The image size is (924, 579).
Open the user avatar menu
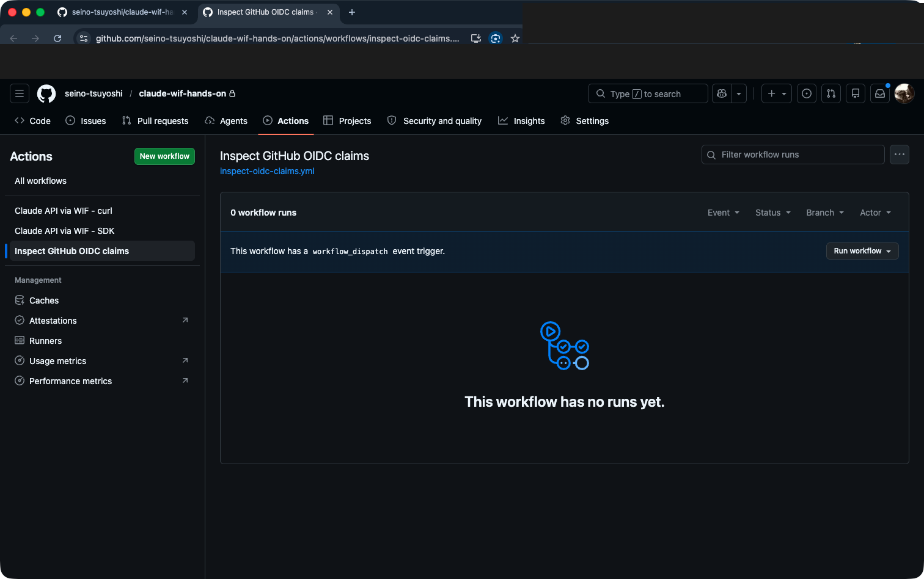[x=904, y=93]
